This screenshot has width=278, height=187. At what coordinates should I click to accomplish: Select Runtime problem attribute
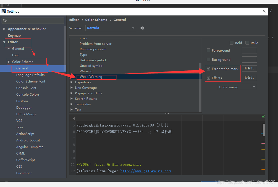(93, 49)
